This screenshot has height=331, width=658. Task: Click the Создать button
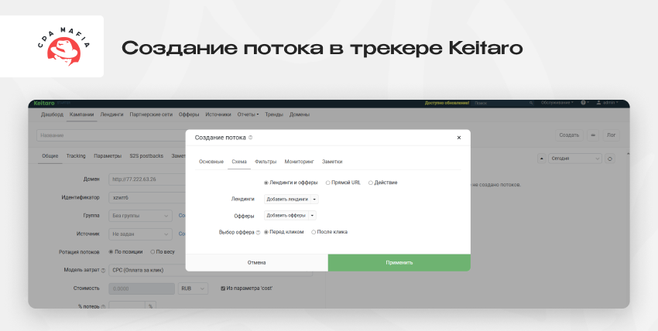569,135
